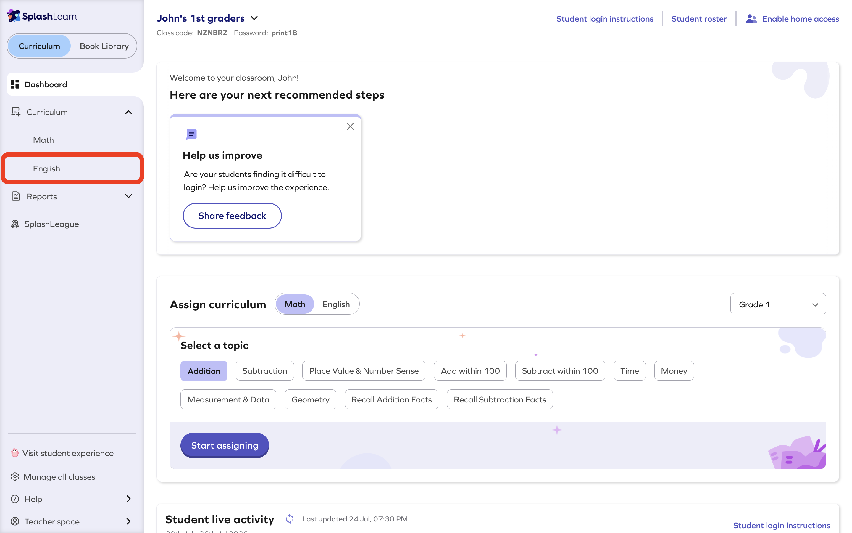852x533 pixels.
Task: Select Math in Assign curriculum toggle
Action: click(295, 304)
